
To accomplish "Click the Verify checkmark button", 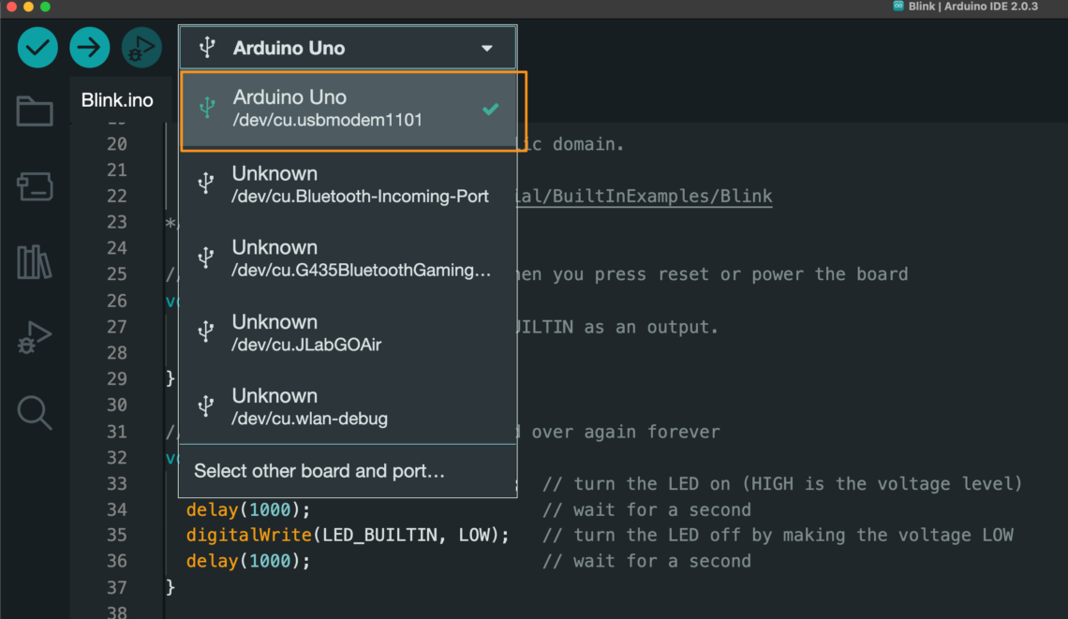I will 37,48.
